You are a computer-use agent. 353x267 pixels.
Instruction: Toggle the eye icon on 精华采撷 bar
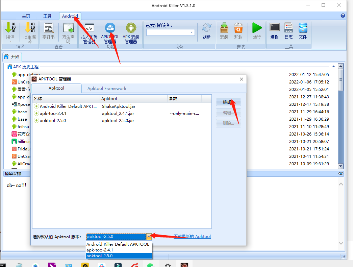[341, 173]
